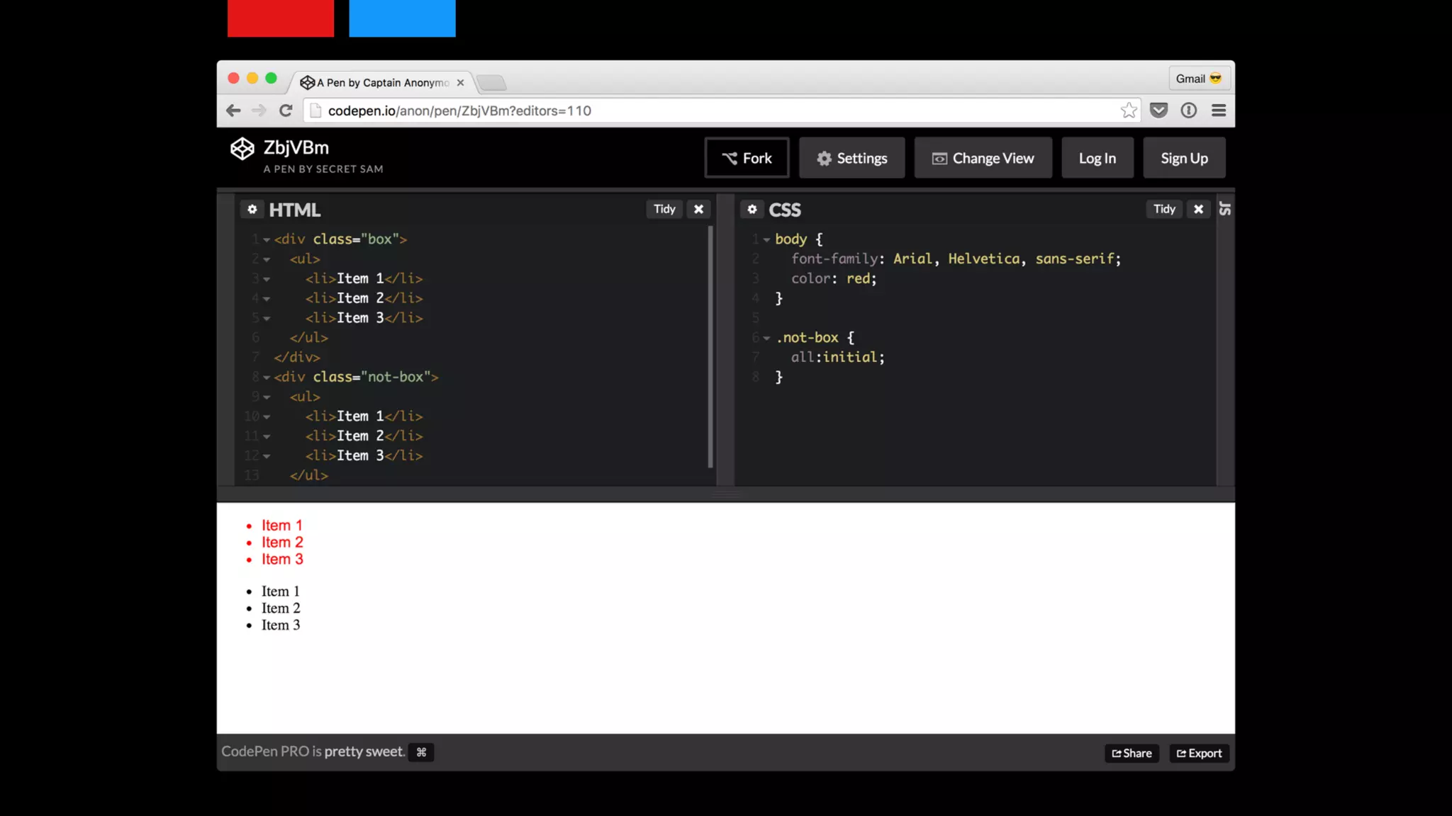Reload the page in browser
This screenshot has width=1452, height=816.
(286, 110)
